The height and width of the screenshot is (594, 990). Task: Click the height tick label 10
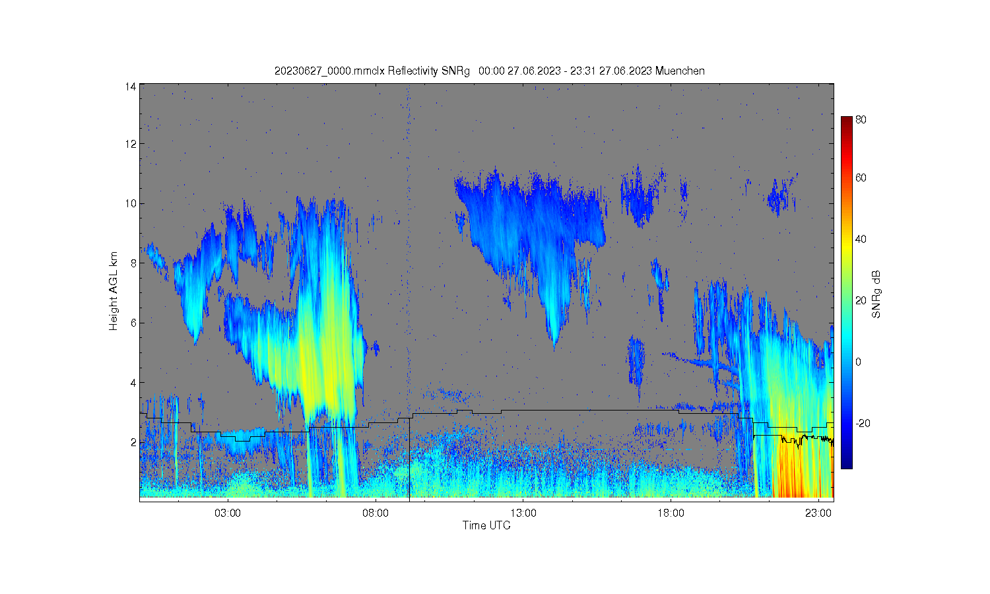(131, 203)
